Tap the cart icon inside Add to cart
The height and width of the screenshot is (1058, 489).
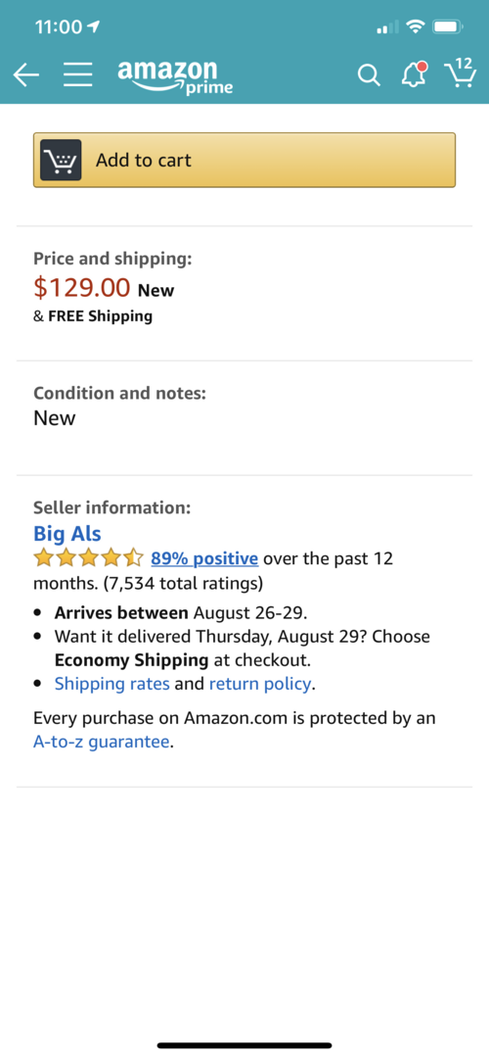coord(61,160)
